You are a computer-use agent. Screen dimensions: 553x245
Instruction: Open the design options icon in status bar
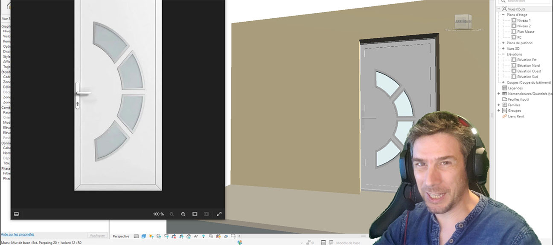click(323, 242)
